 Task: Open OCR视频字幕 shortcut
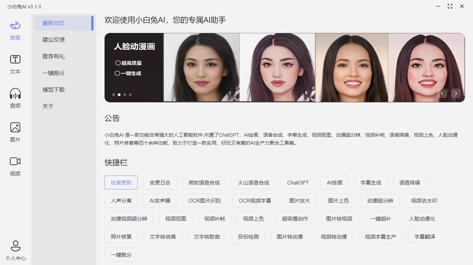[255, 200]
